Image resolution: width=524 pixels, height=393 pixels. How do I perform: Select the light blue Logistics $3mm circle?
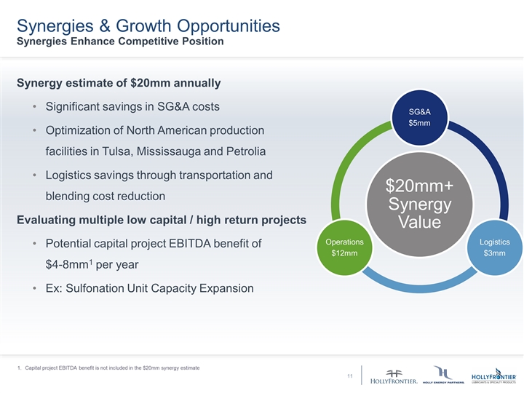coord(494,247)
